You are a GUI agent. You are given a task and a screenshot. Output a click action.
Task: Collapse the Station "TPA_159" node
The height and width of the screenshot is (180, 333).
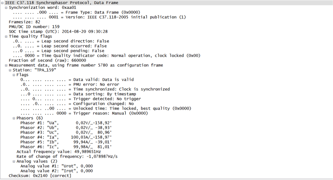pos(10,70)
